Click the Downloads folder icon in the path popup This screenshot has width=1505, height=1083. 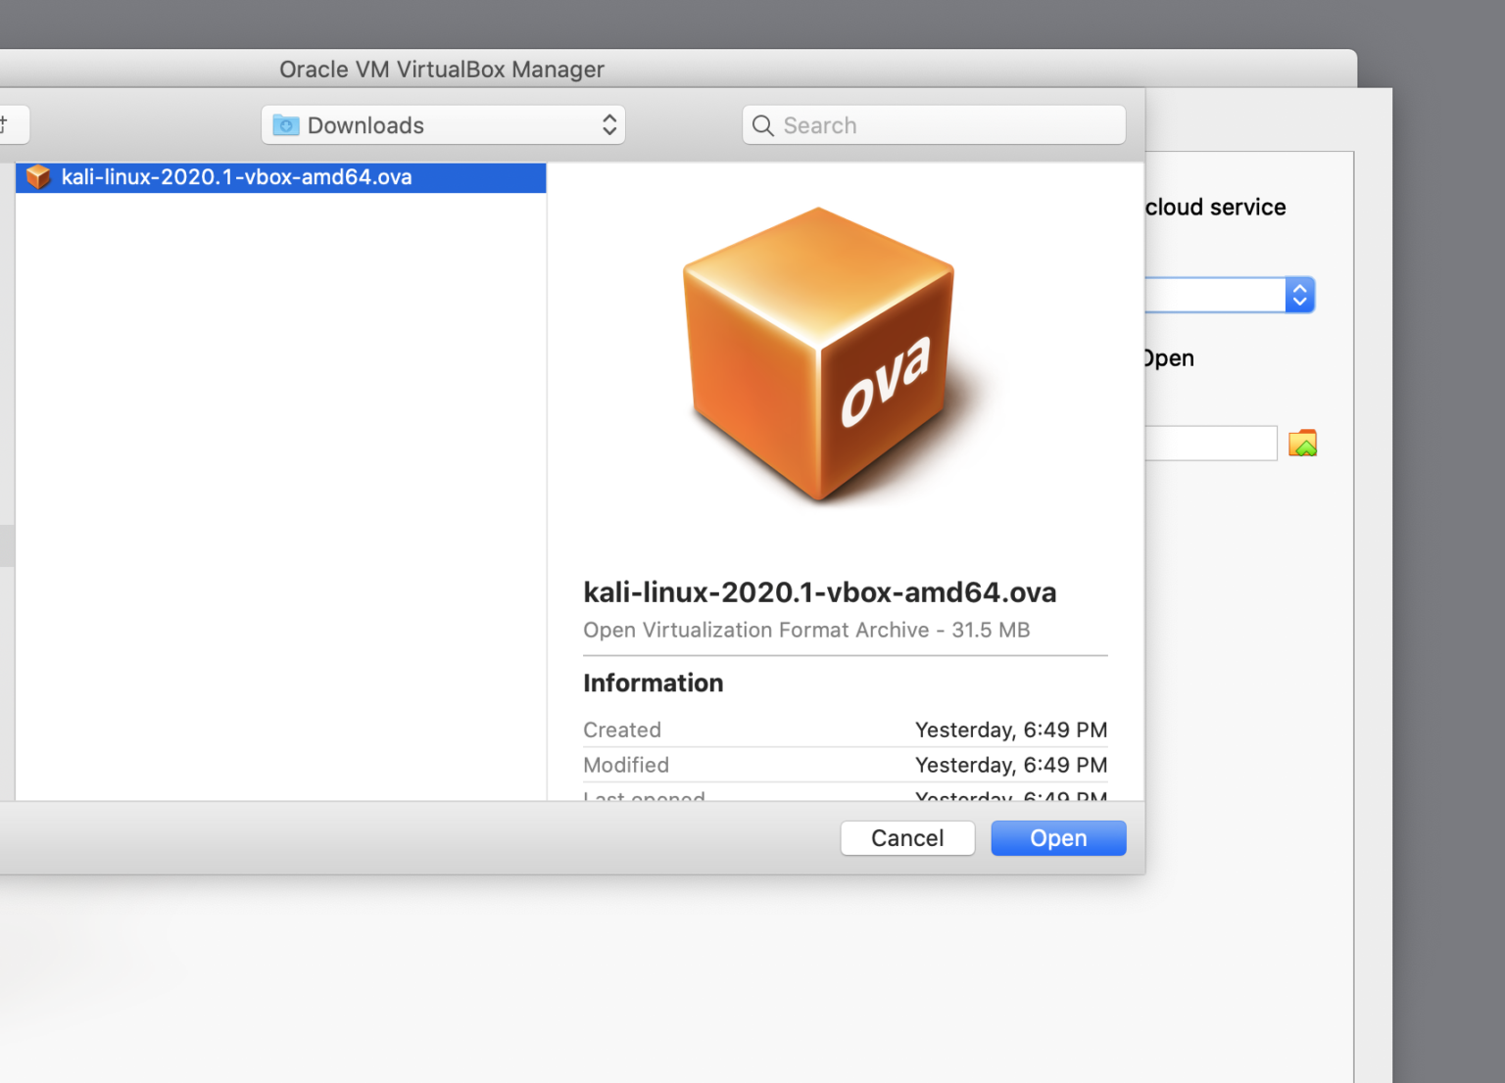click(286, 125)
